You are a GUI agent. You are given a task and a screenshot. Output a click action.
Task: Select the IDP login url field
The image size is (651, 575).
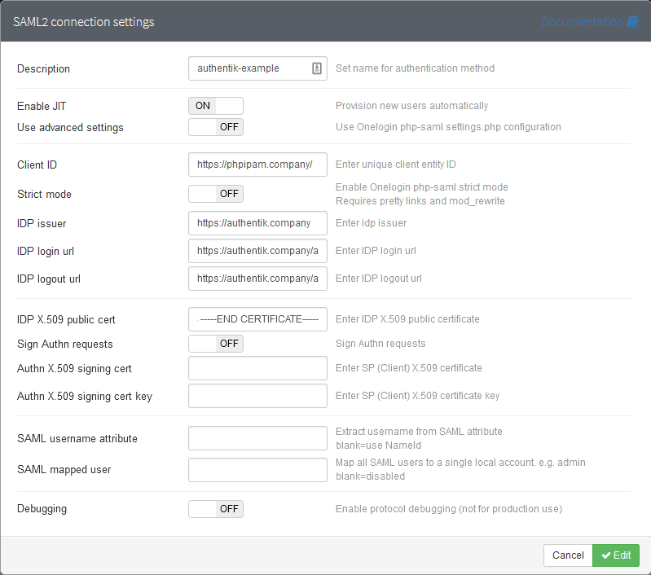tap(257, 251)
